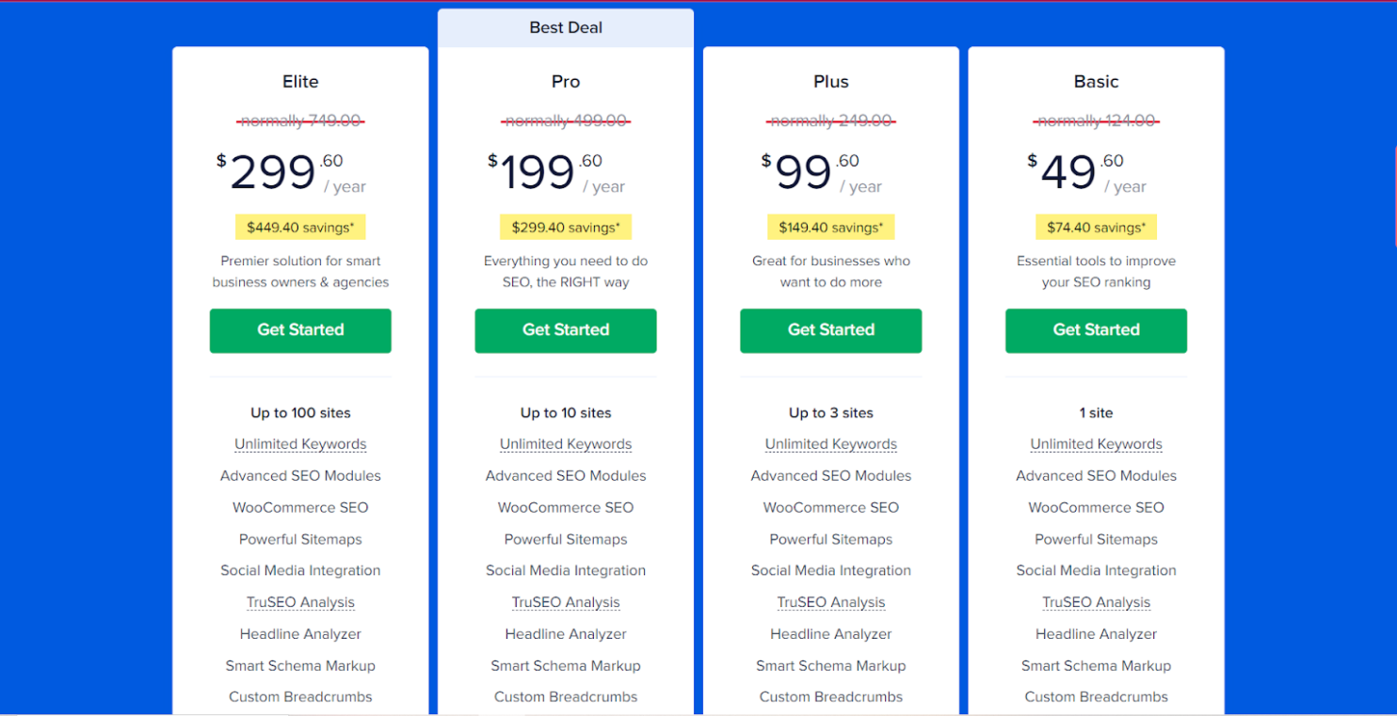The image size is (1397, 716).
Task: Open the Unlimited Keywords link in Plus column
Action: point(831,443)
